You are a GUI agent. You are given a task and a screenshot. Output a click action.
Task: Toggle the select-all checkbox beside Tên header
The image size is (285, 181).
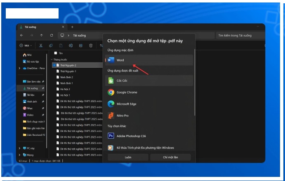coord(56,53)
